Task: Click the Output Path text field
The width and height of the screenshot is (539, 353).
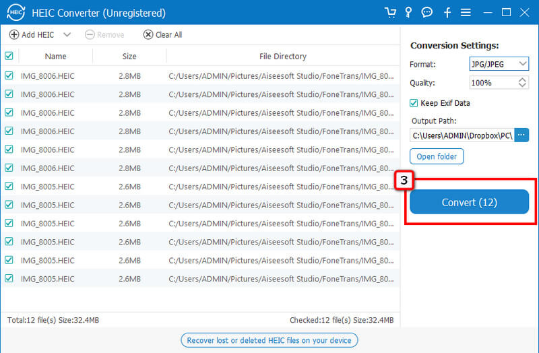Action: coord(462,135)
